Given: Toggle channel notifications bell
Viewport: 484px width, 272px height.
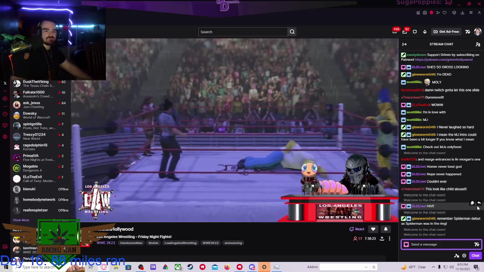Looking at the screenshot, I should tap(386, 229).
